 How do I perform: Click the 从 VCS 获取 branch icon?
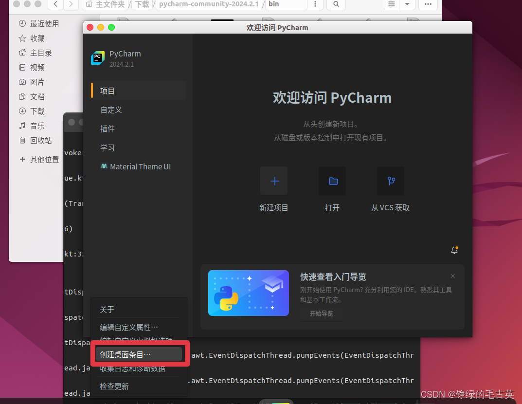[391, 181]
